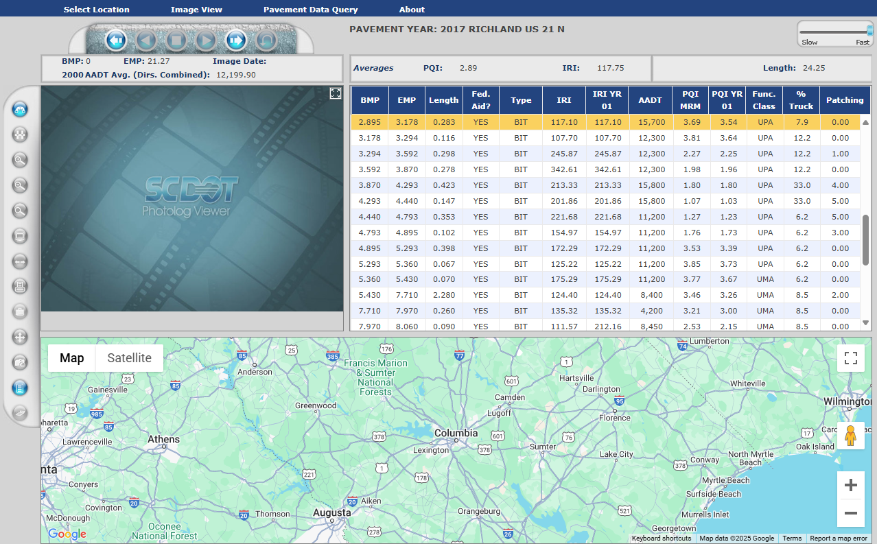Click the step backward playback button
Viewport: 877px width, 544px height.
116,40
